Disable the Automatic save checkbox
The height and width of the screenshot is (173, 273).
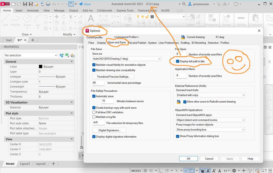click(x=94, y=96)
